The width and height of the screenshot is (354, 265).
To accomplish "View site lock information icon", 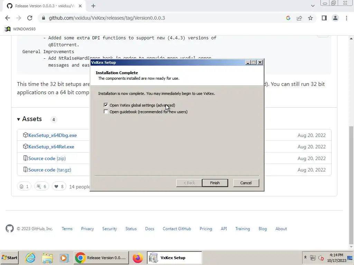I will [44, 18].
